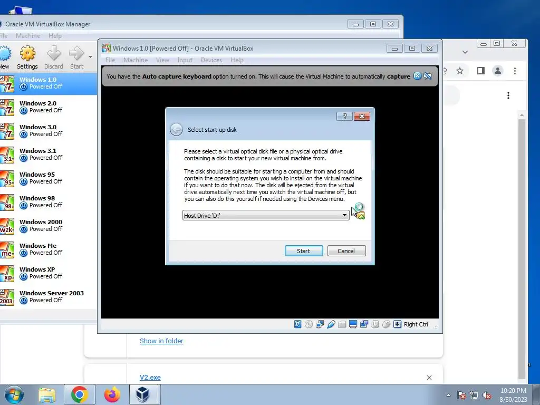This screenshot has height=405, width=540.
Task: Select the Windows 95 virtual machine
Action: (48, 178)
